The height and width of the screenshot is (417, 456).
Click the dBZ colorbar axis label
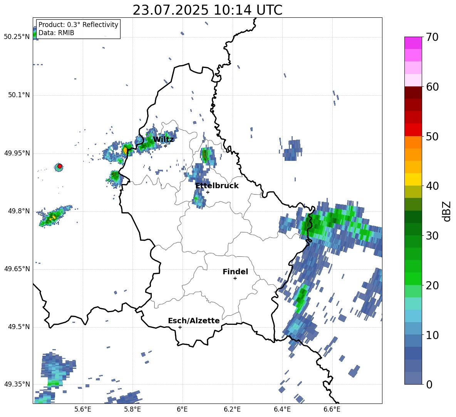[447, 211]
